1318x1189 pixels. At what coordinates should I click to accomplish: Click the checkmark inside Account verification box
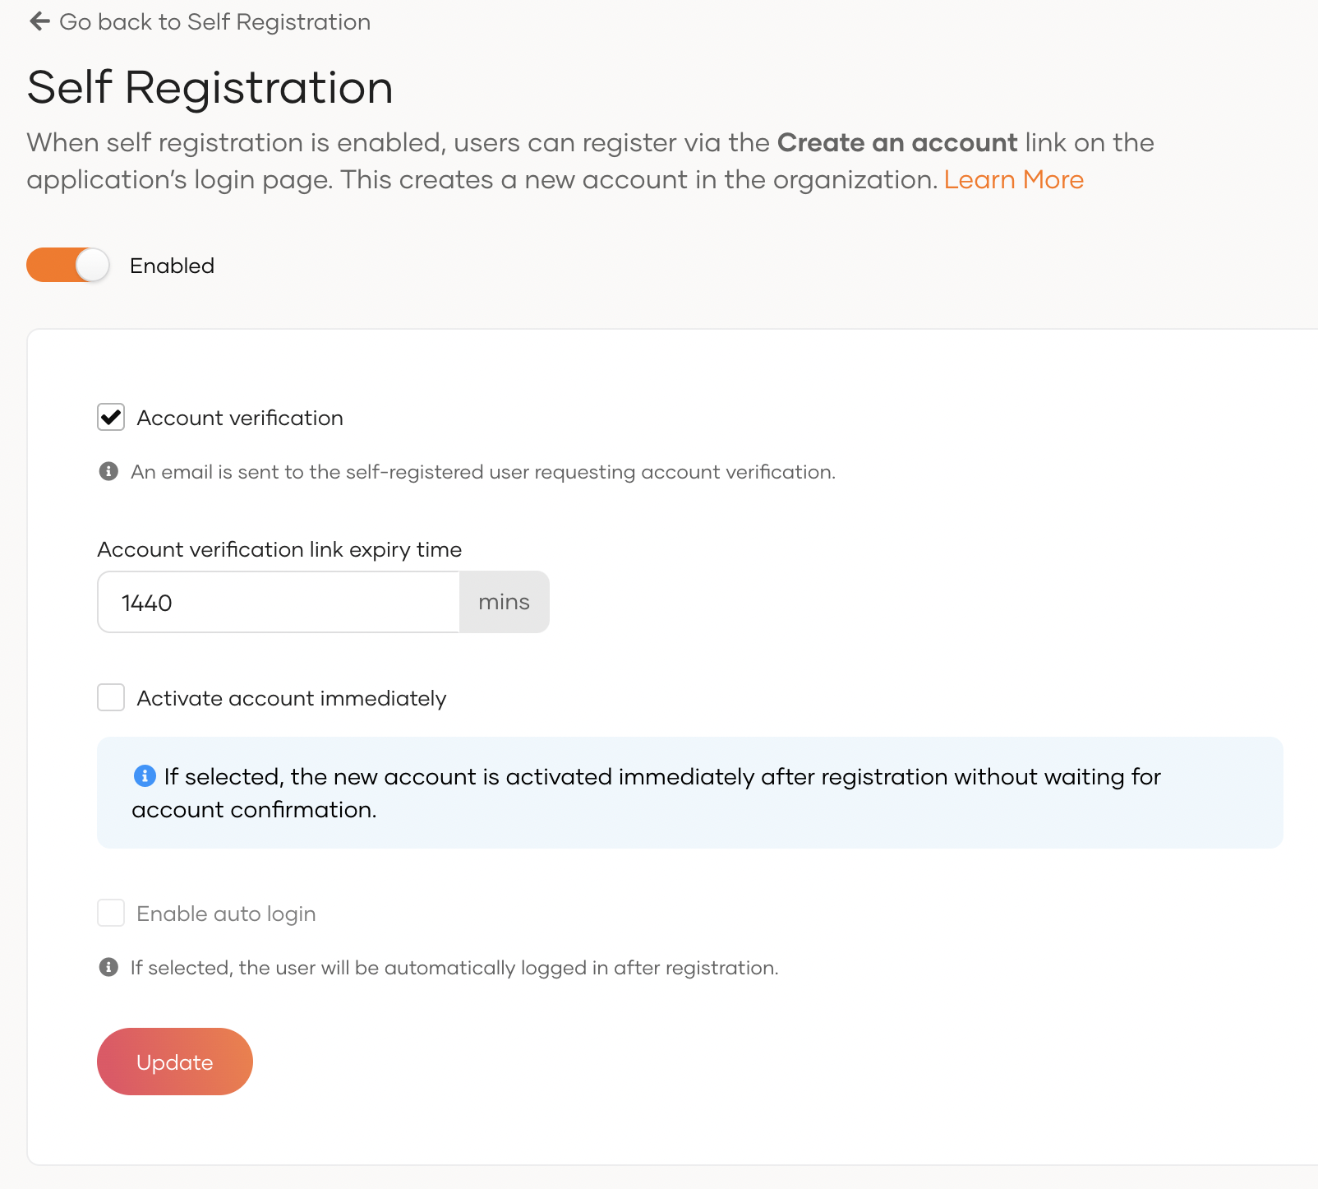point(110,418)
